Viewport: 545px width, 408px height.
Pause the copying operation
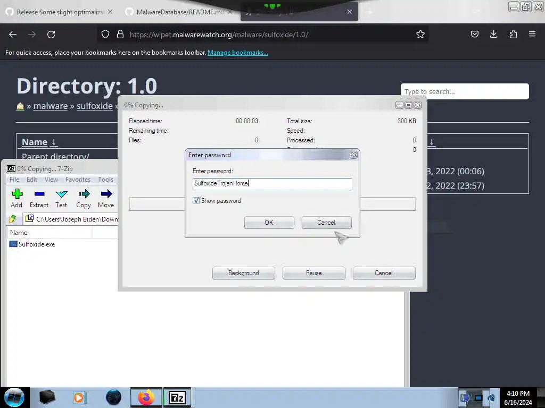pyautogui.click(x=314, y=273)
